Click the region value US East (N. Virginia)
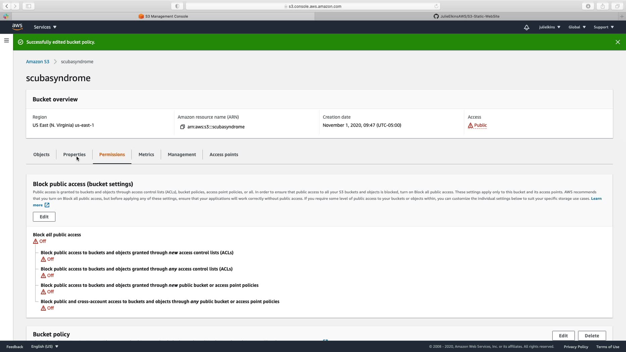 point(63,125)
